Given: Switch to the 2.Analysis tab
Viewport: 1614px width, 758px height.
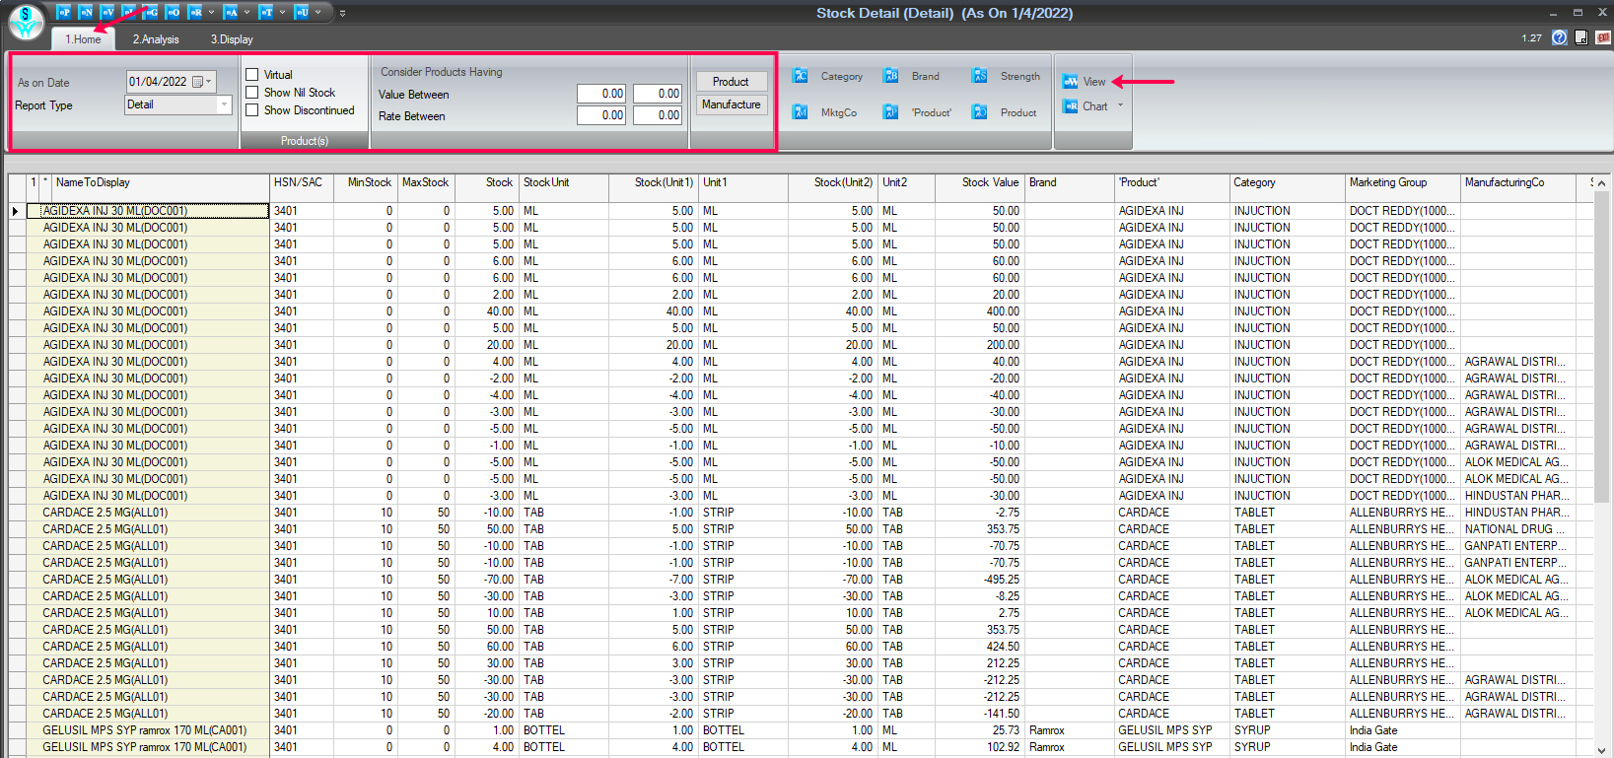Looking at the screenshot, I should tap(156, 39).
